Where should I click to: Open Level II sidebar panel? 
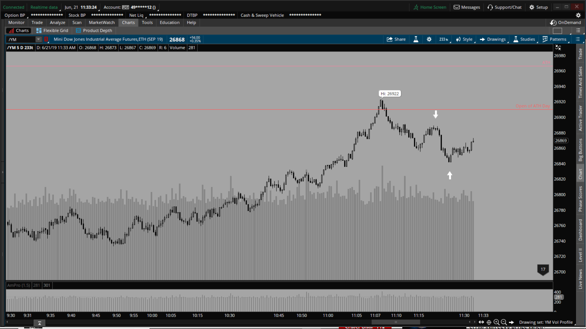pyautogui.click(x=581, y=255)
